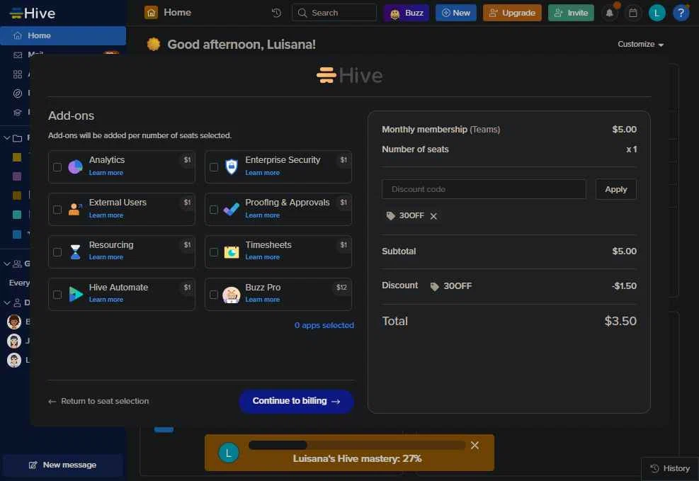Tick the Buzz Pro add-on checkbox
The image size is (699, 481).
(x=214, y=295)
